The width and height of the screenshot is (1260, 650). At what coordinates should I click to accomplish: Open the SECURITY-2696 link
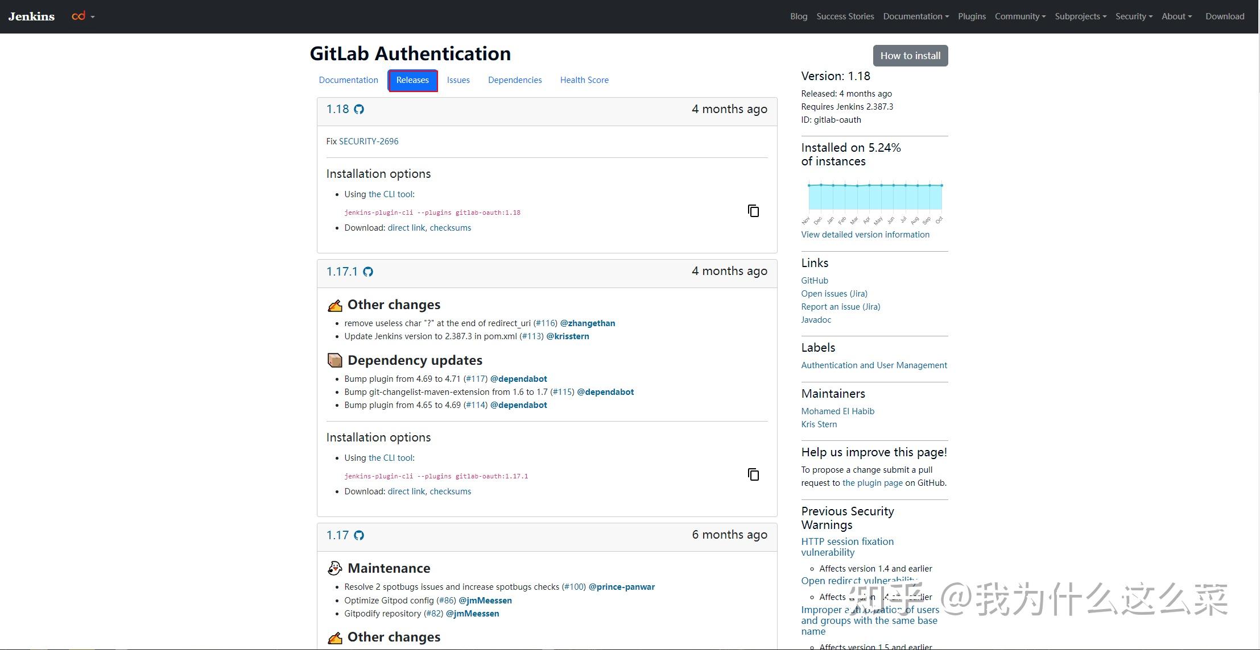point(369,141)
